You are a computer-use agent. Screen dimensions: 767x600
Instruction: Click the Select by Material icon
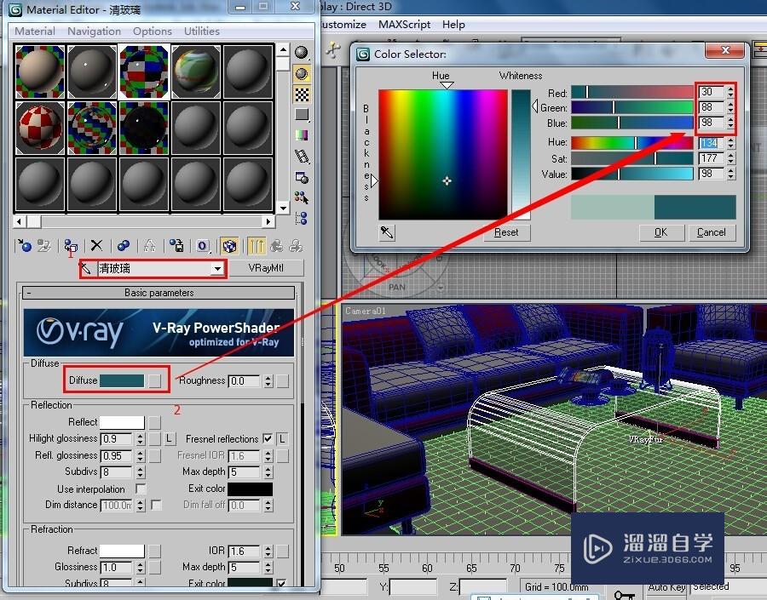click(x=302, y=198)
